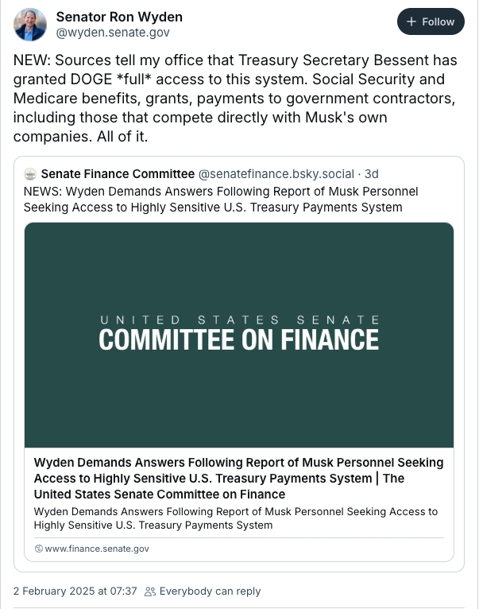Click the 3d timestamp on the quoted post
479x609 pixels.
point(372,174)
